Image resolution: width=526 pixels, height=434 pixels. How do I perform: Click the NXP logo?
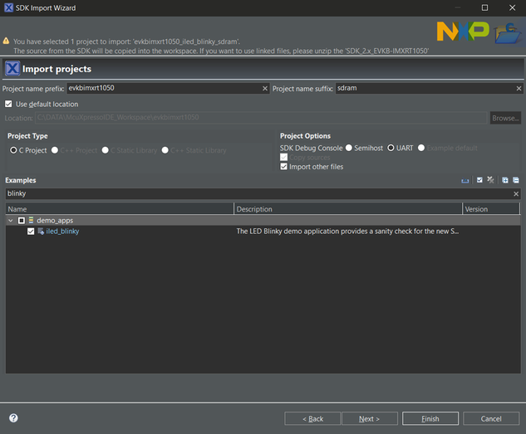coord(463,32)
